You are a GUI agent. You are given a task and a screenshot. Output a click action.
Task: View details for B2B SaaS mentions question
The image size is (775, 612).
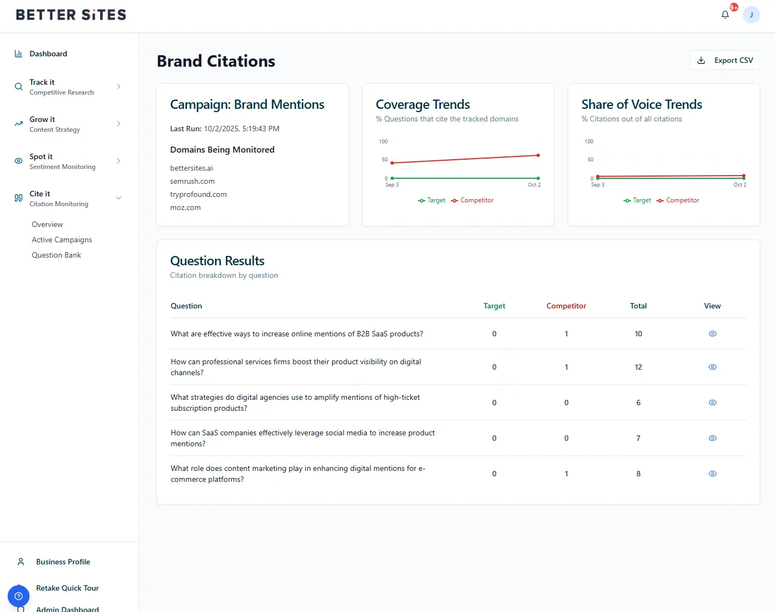click(712, 334)
